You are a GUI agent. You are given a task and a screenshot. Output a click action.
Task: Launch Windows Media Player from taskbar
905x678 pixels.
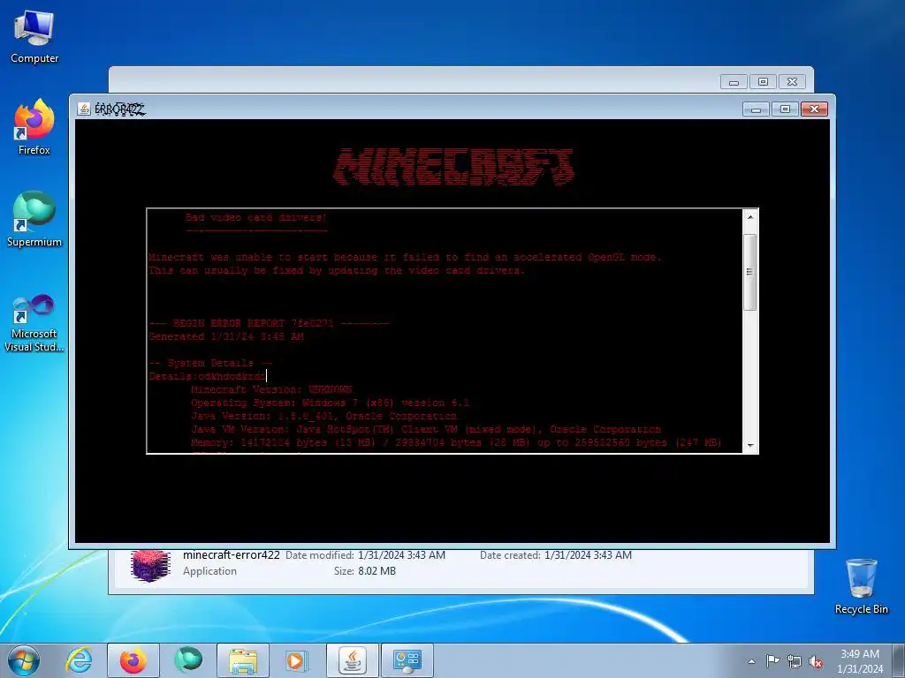(x=297, y=660)
